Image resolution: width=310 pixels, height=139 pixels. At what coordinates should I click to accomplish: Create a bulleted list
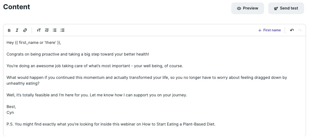(54, 30)
